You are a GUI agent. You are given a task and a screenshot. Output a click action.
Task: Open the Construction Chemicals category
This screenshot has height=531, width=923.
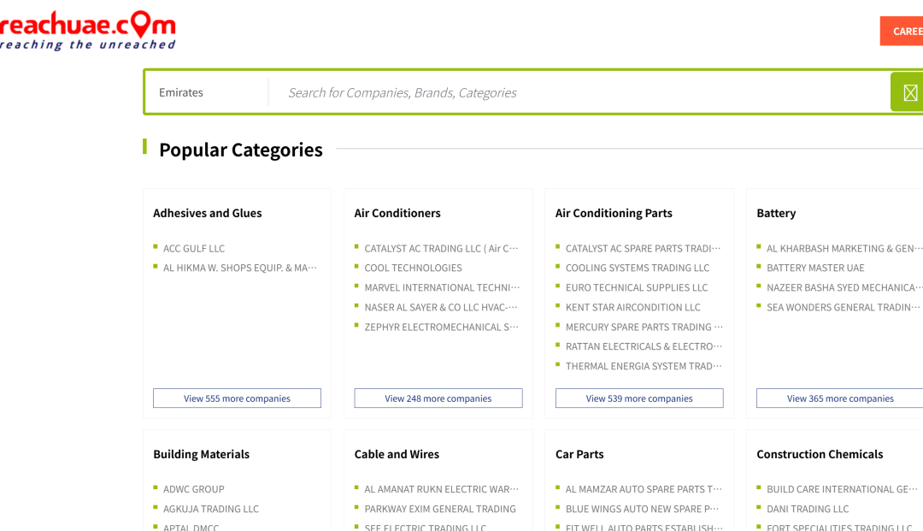820,455
